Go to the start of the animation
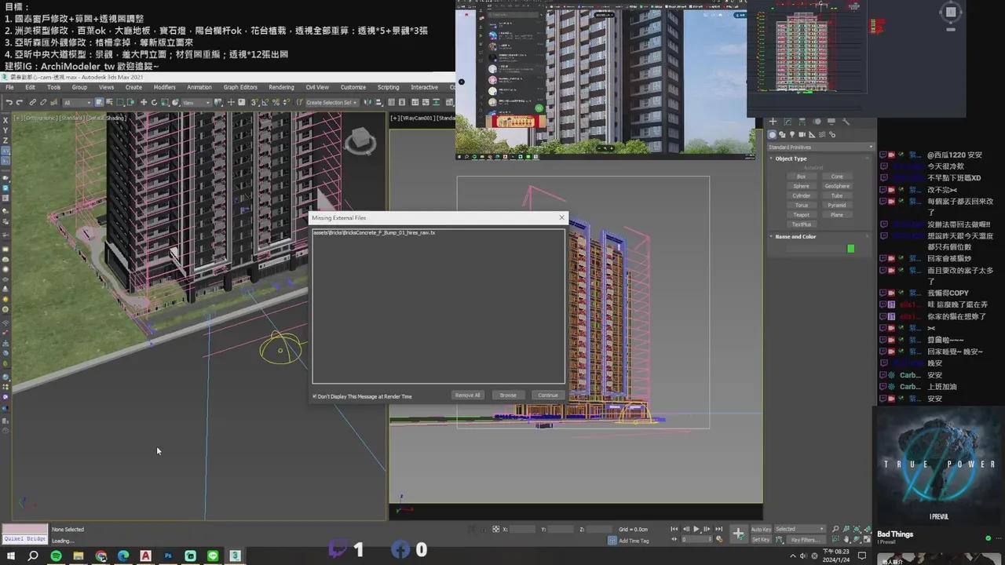1005x565 pixels. [676, 529]
